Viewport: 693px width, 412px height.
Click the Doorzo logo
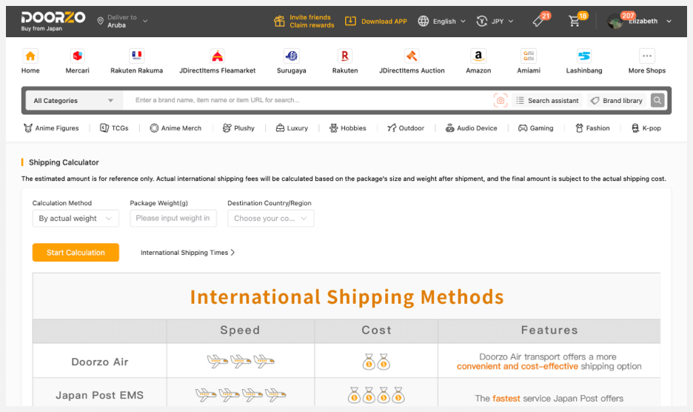coord(53,21)
